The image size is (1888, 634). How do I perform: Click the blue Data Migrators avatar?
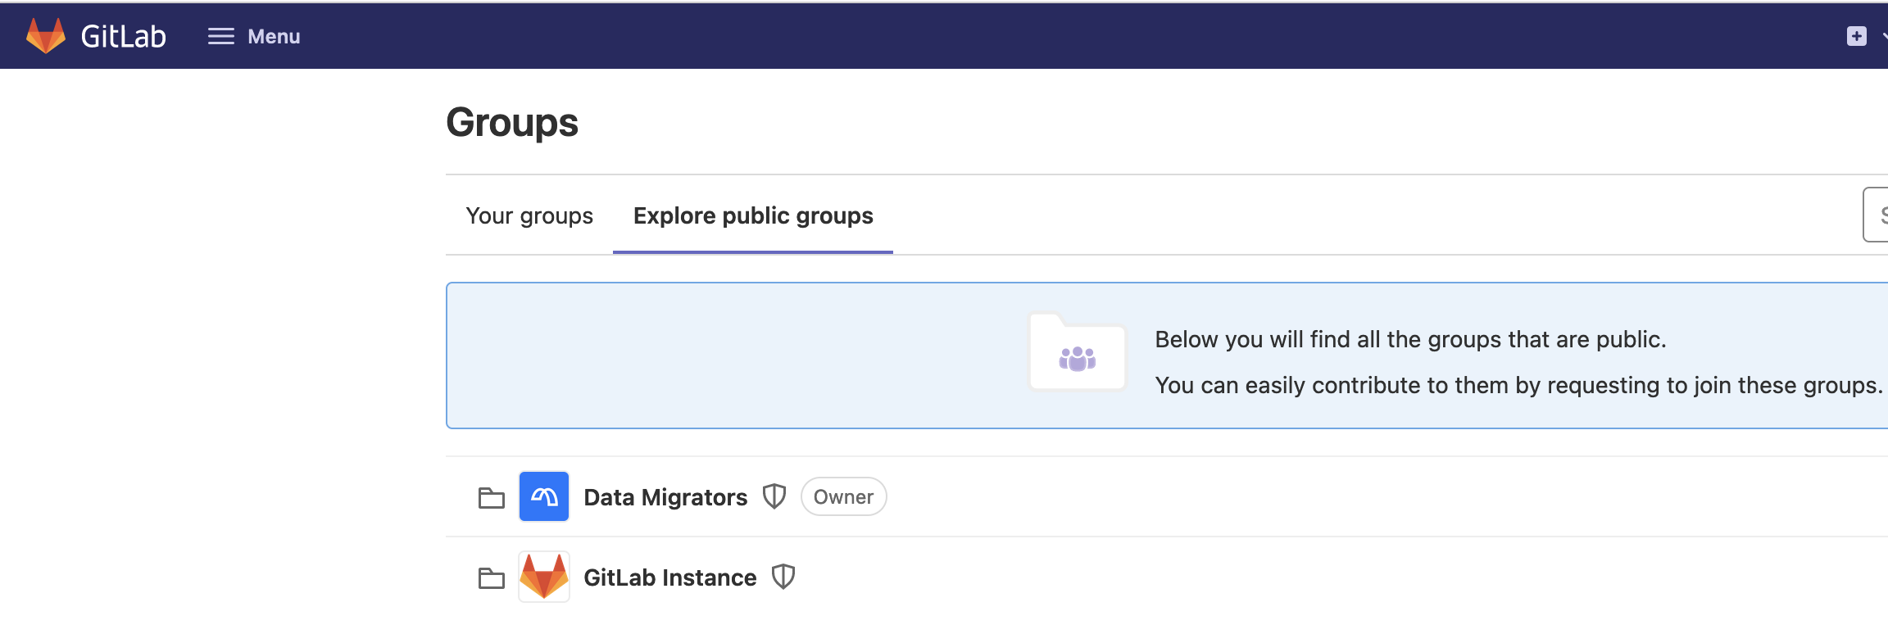pos(544,496)
